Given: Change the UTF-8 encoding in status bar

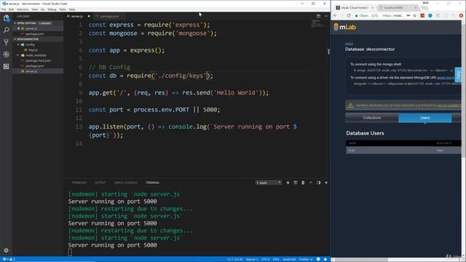Looking at the screenshot, I should (265, 259).
